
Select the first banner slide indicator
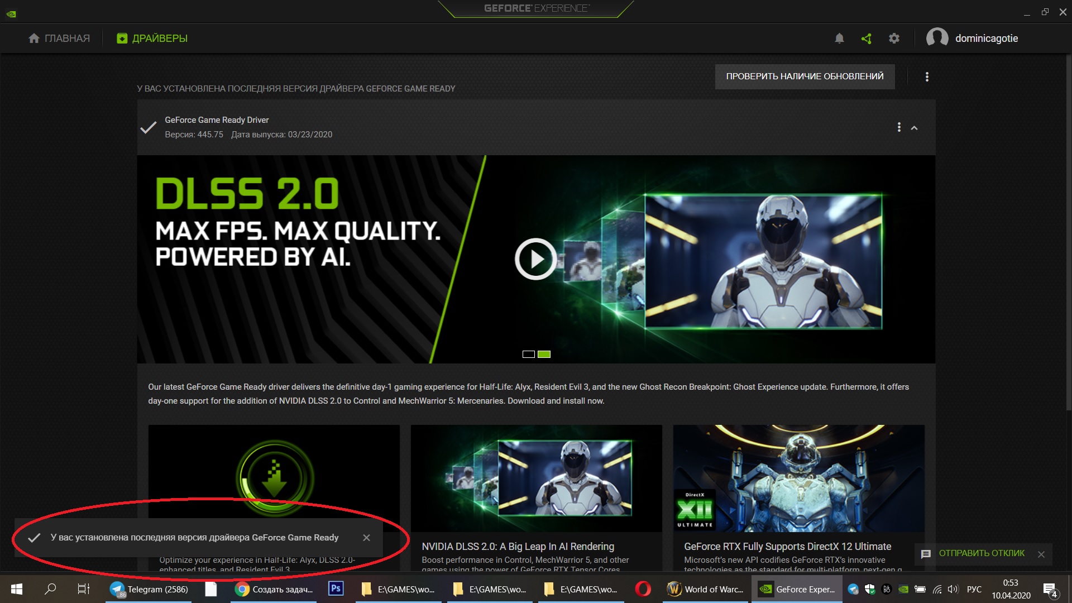pyautogui.click(x=528, y=354)
